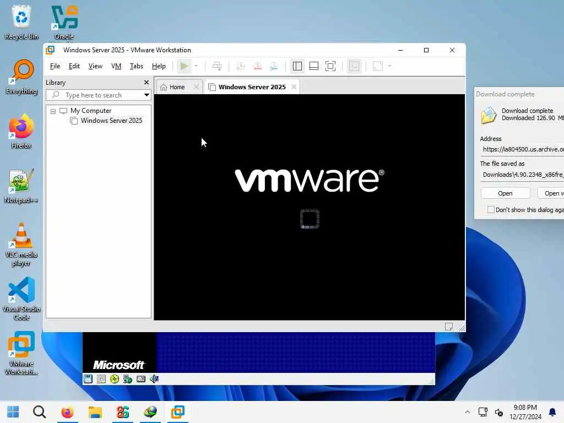Open VMware Workstation desktop shortcut
Viewport: 564px width, 423px height.
coord(21,353)
